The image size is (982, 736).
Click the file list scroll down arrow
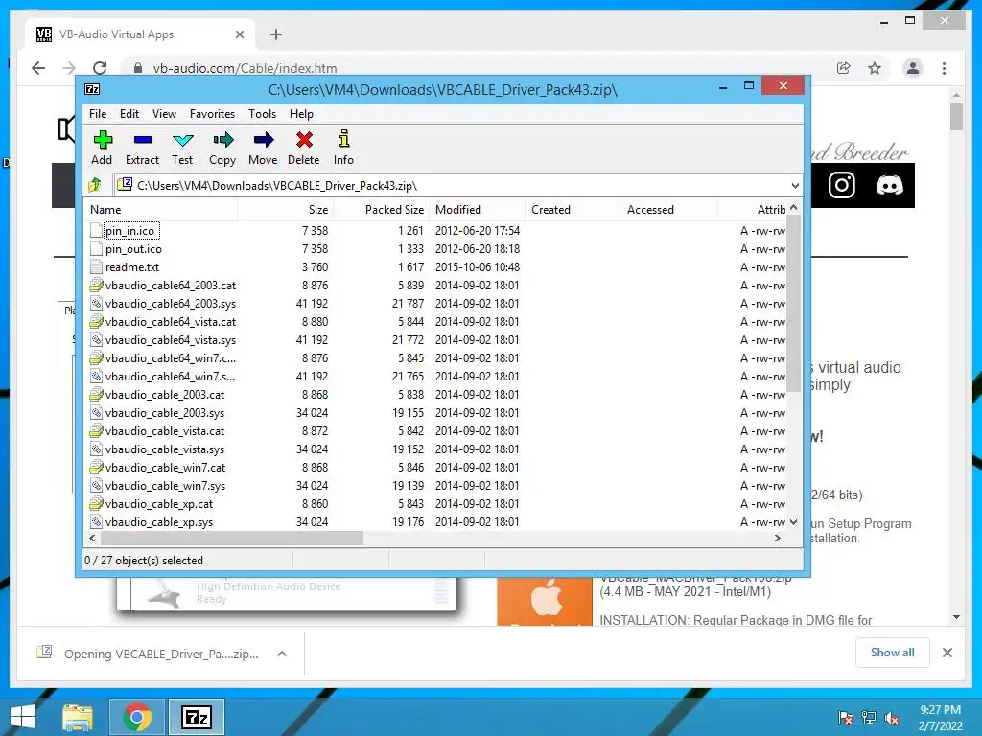[x=793, y=522]
